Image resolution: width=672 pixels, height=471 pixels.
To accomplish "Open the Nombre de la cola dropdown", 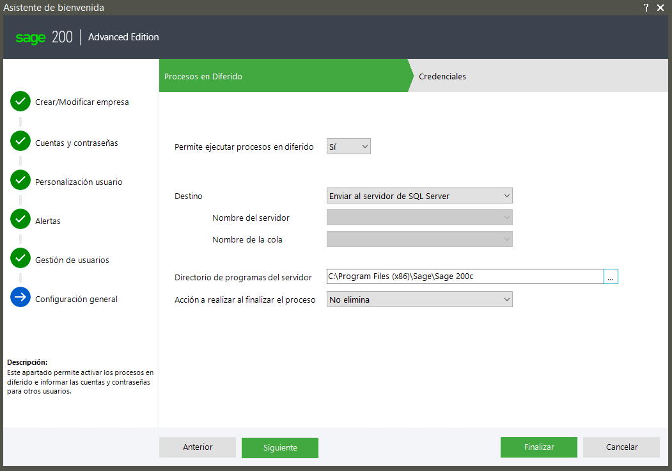I will tap(419, 239).
